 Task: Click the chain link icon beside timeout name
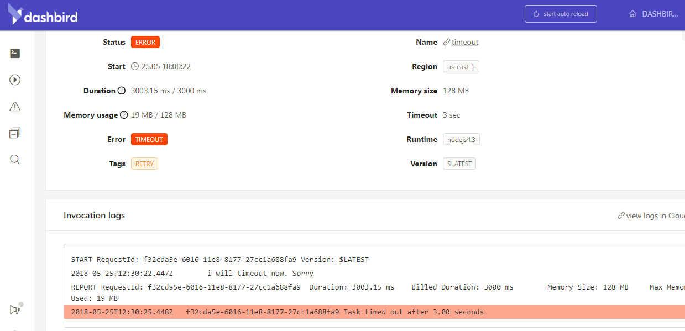point(446,42)
